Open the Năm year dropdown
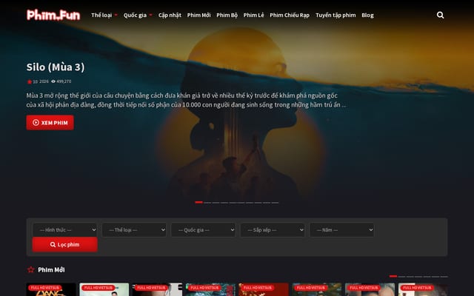474x296 pixels. (x=341, y=230)
